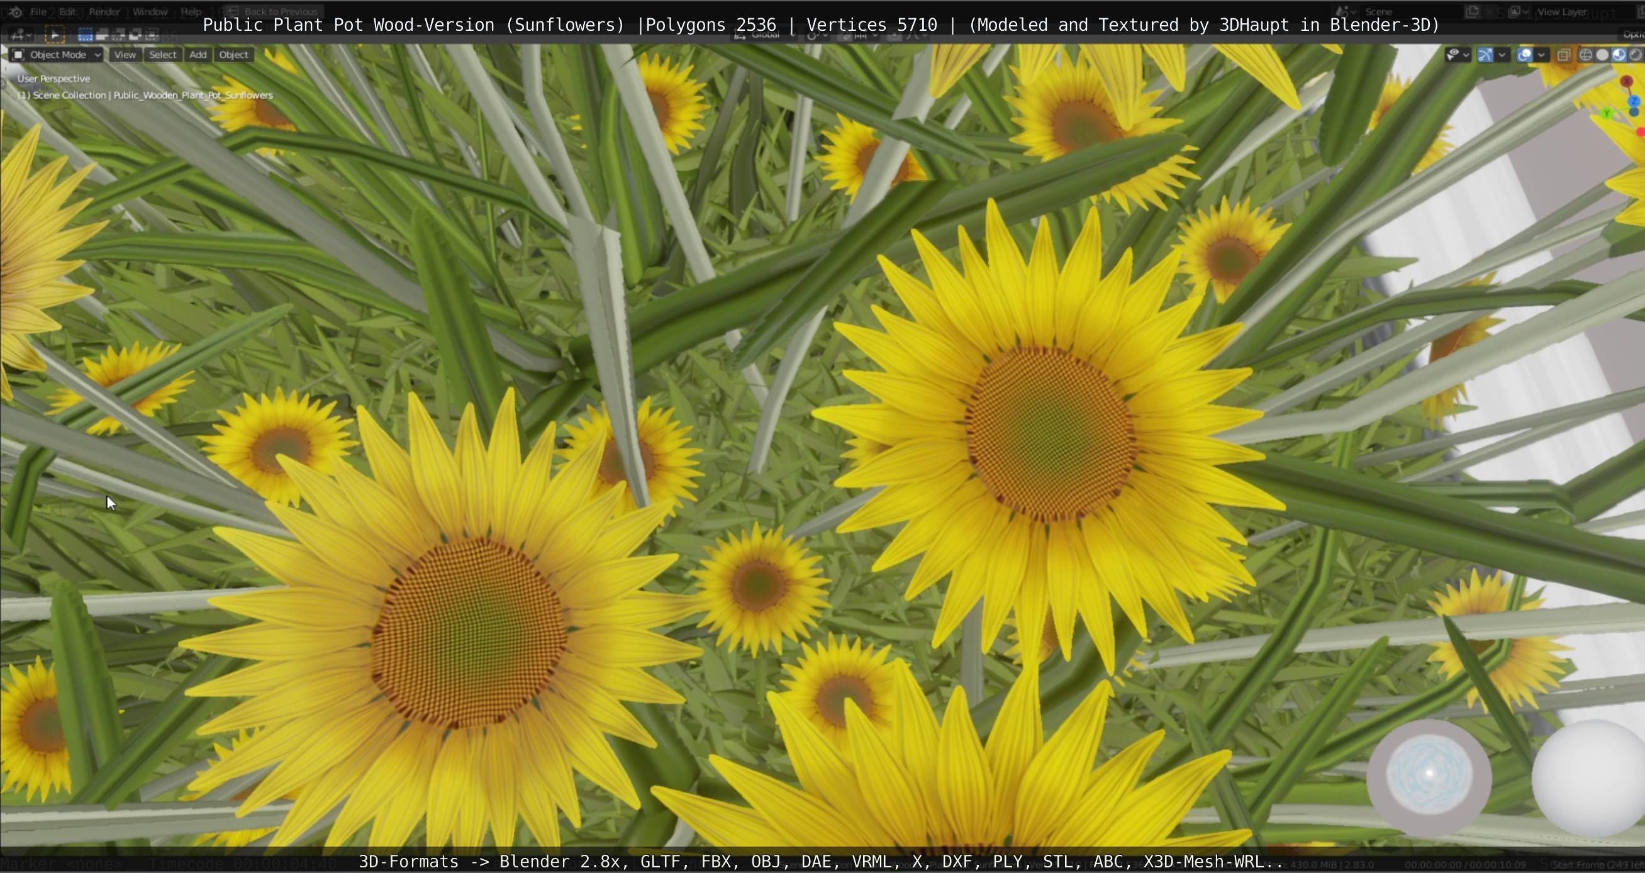The width and height of the screenshot is (1645, 873).
Task: Open the editor type selector icon
Action: [x=22, y=35]
